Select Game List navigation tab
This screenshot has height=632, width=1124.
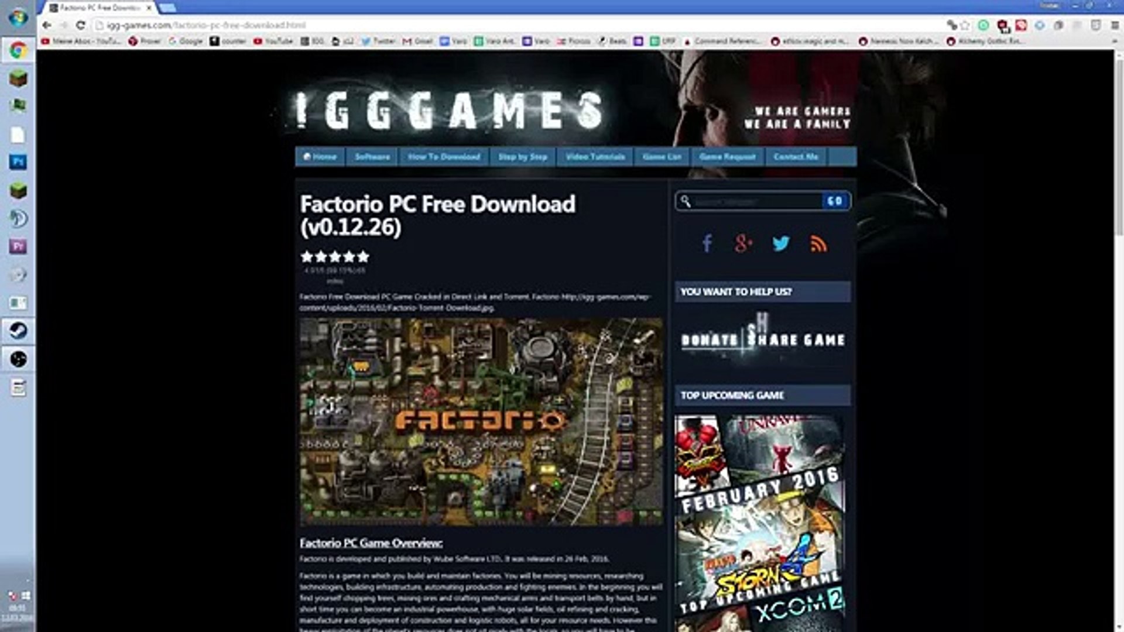tap(662, 157)
